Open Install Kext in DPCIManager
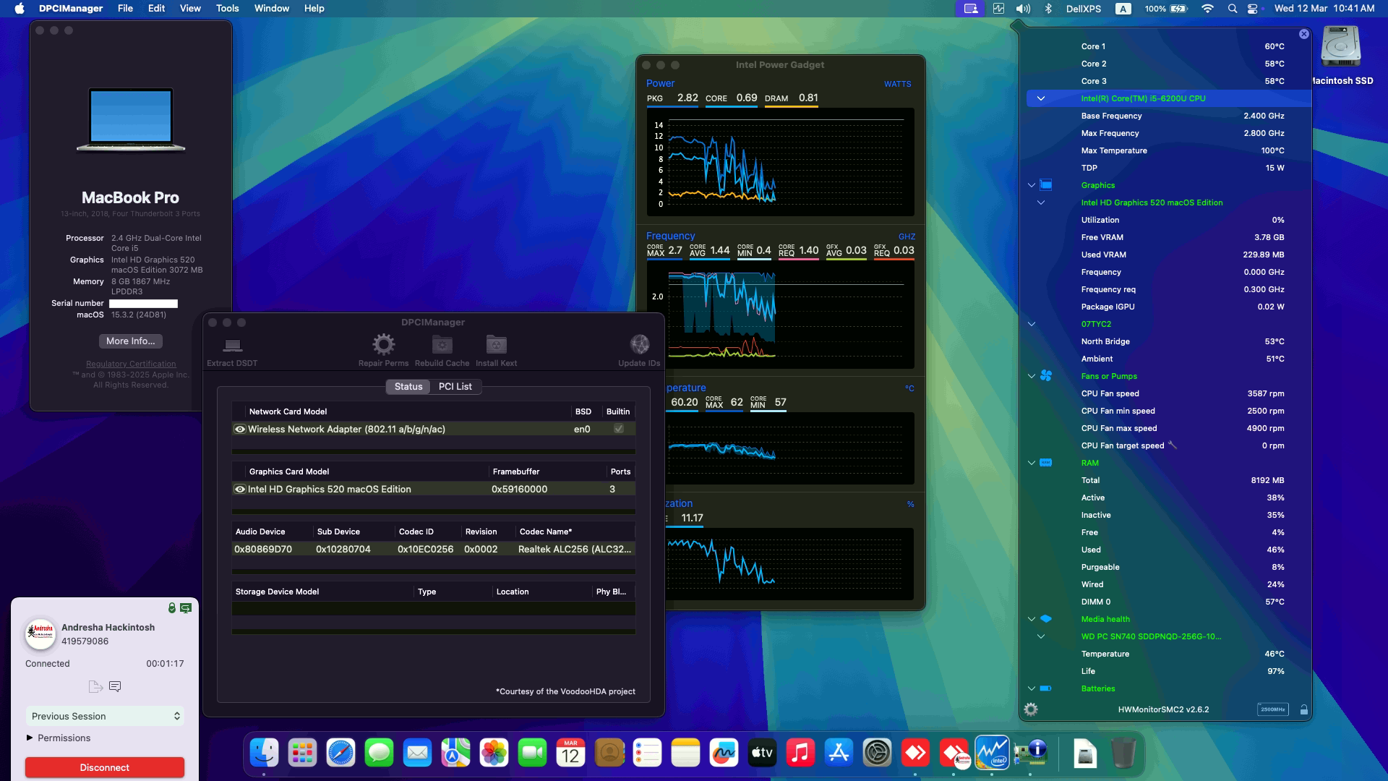This screenshot has width=1388, height=781. pos(496,345)
